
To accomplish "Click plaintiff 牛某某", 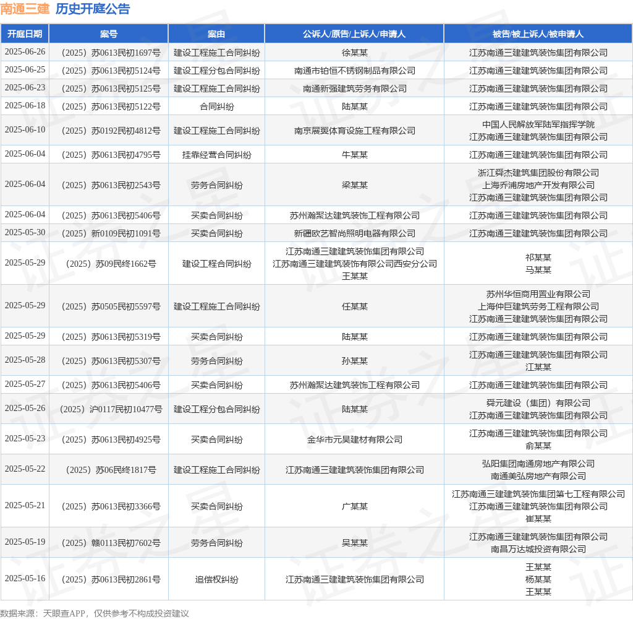I will (354, 155).
